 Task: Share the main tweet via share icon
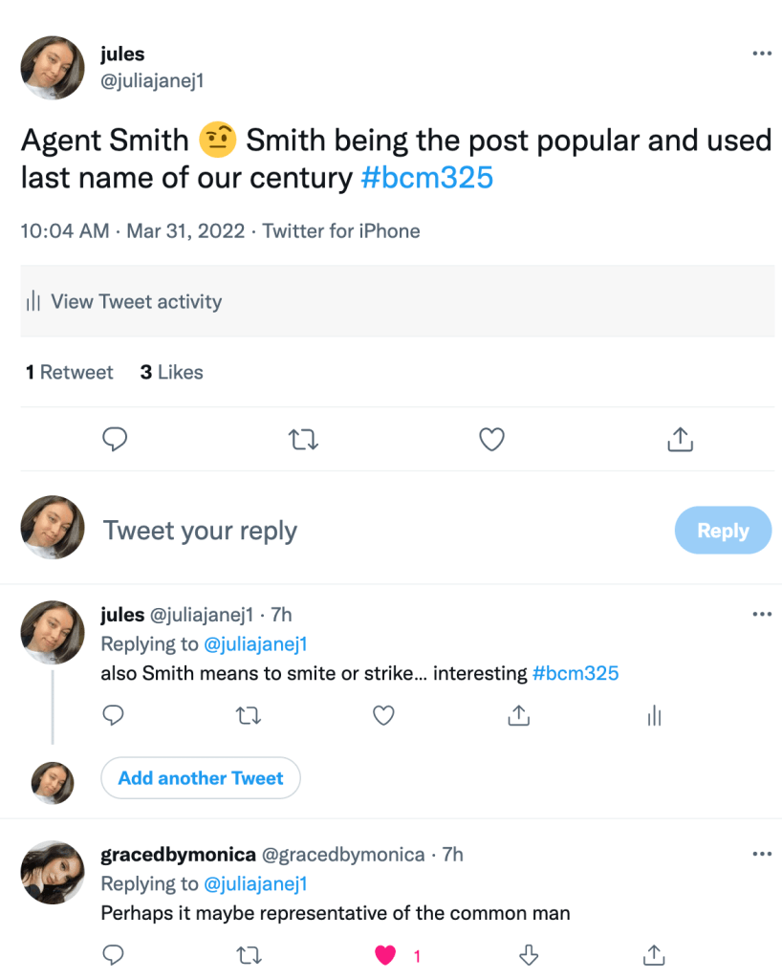pos(679,439)
